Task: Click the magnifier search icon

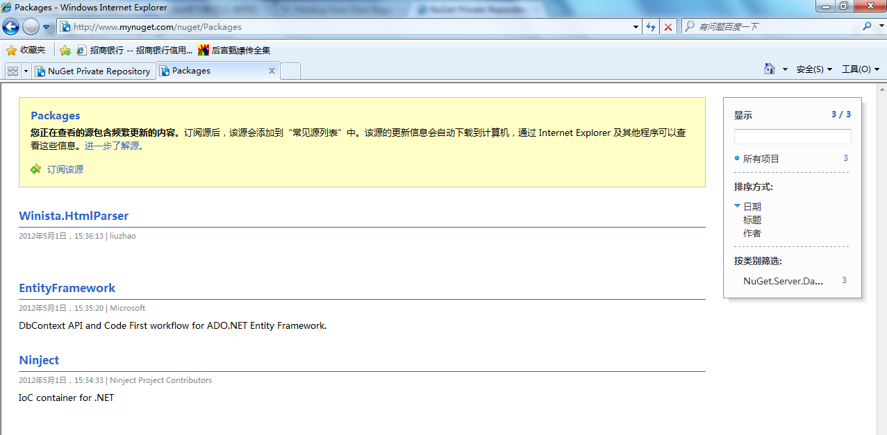Action: 867,26
